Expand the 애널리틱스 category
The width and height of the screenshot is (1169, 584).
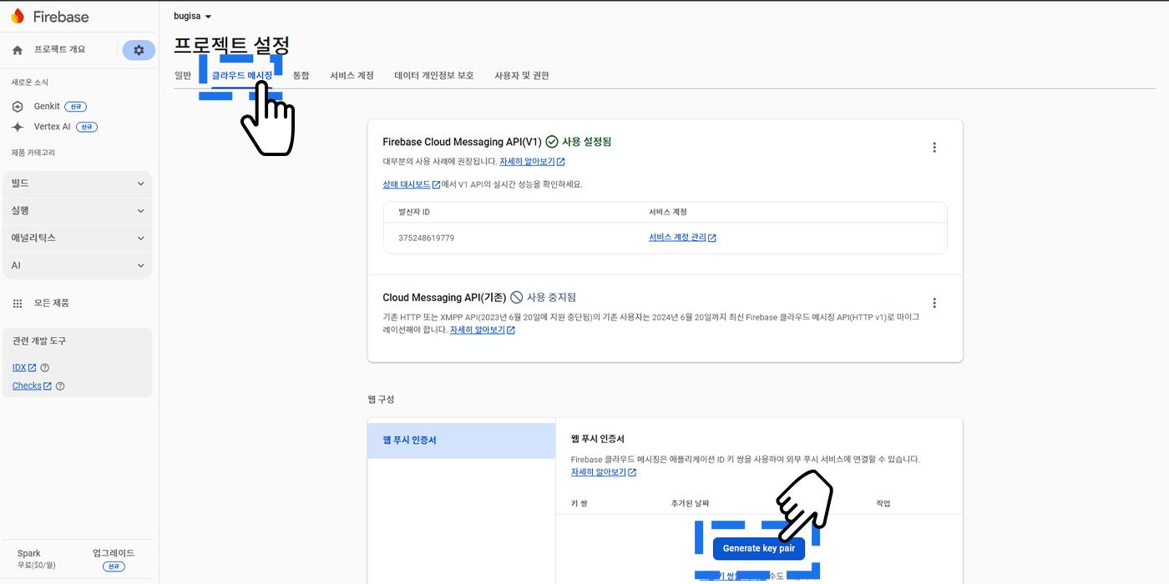tap(78, 238)
